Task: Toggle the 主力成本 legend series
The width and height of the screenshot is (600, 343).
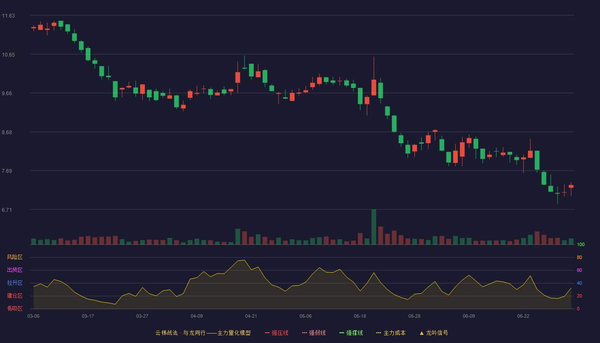Action: click(x=391, y=333)
